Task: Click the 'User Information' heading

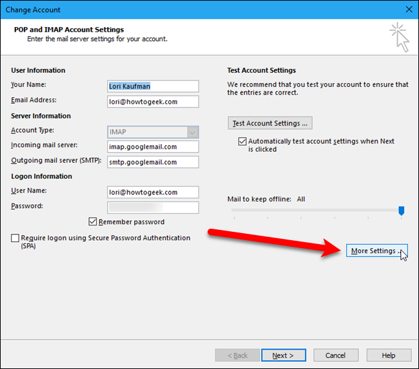Action: pyautogui.click(x=38, y=70)
